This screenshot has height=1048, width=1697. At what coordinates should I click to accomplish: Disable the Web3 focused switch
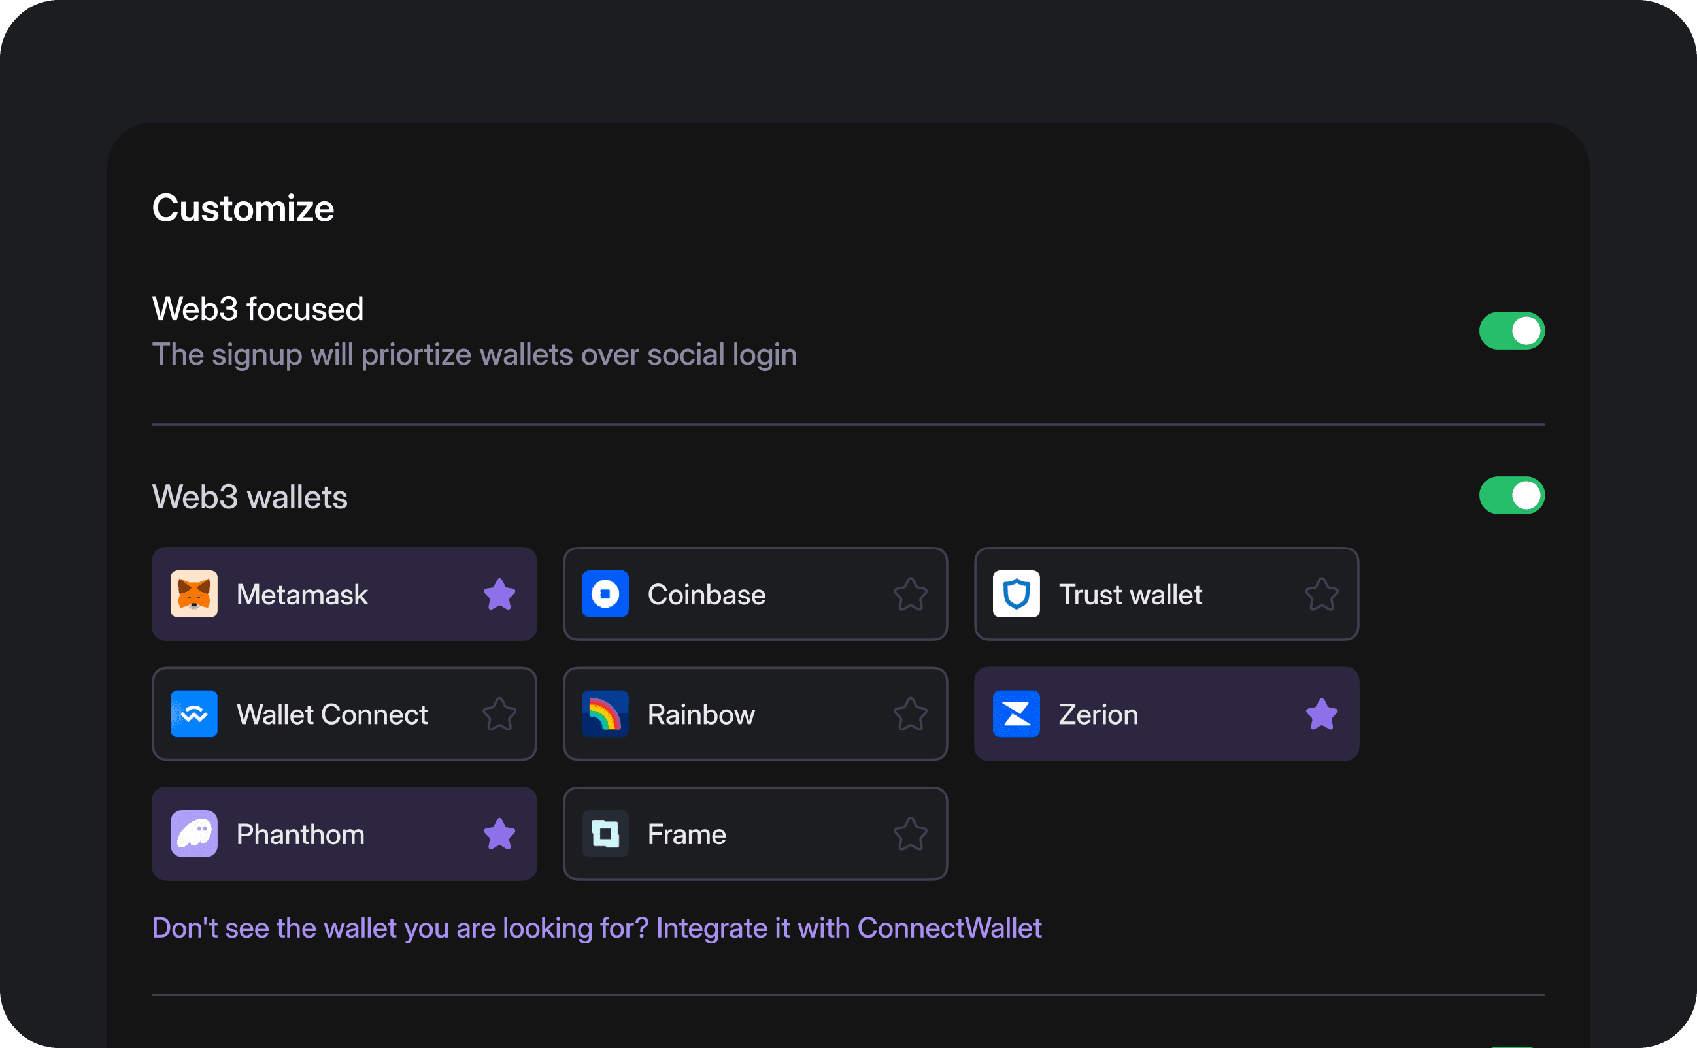1512,331
